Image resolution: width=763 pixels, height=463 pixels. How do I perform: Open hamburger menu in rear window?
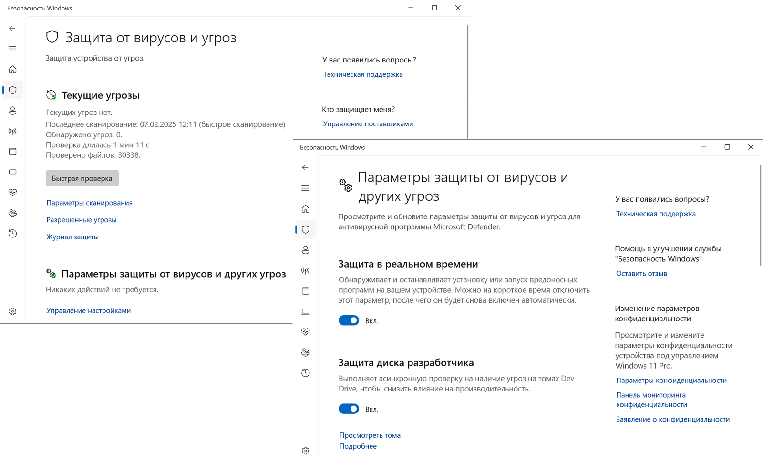pos(12,49)
